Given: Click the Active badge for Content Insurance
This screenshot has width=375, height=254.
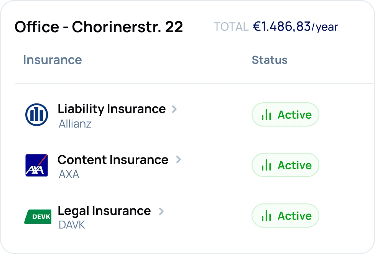Looking at the screenshot, I should coord(285,165).
